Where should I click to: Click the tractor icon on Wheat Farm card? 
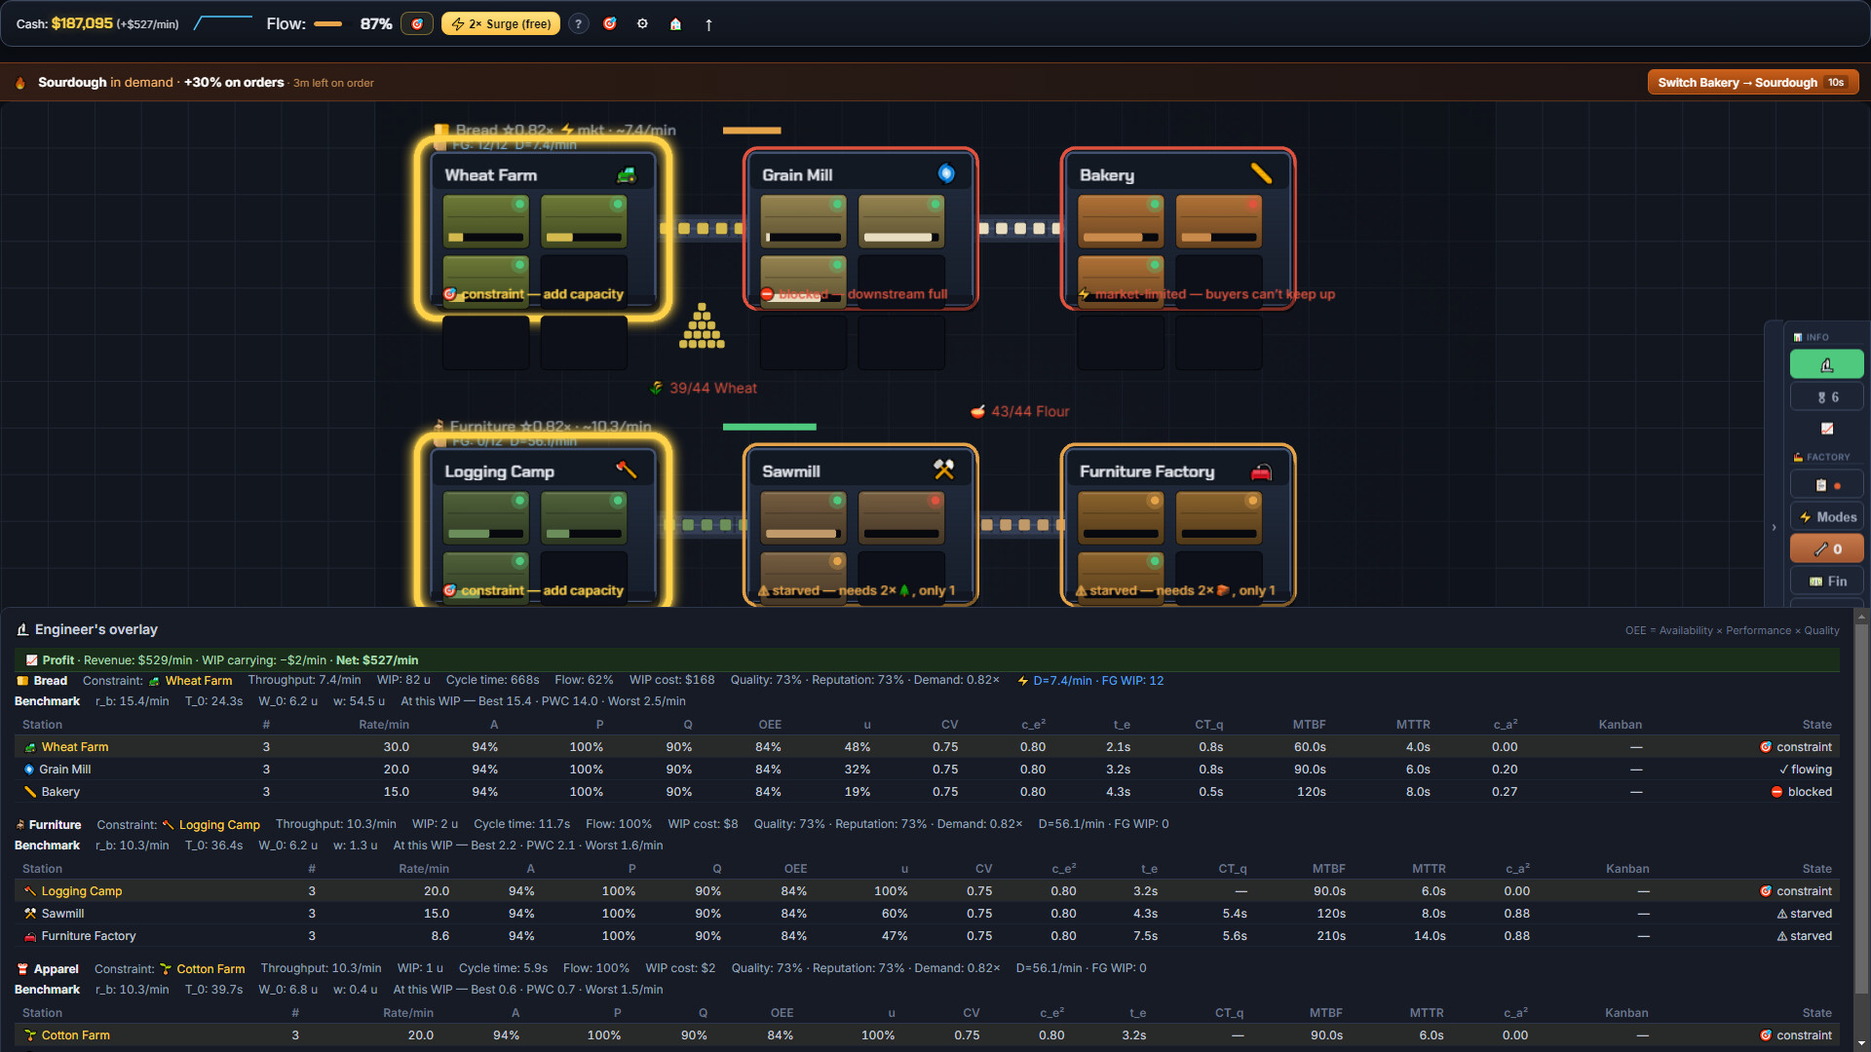tap(627, 175)
